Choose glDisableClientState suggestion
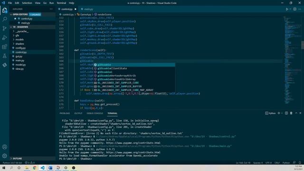 click(134, 68)
